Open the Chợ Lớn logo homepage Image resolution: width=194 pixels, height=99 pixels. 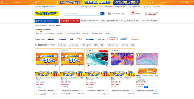[47, 13]
